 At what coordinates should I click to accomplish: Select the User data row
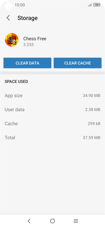pyautogui.click(x=52, y=109)
